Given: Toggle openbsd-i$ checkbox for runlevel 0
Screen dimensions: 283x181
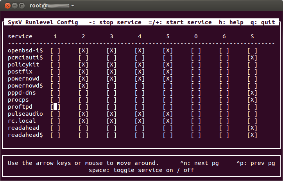Looking at the screenshot, I should pos(196,50).
